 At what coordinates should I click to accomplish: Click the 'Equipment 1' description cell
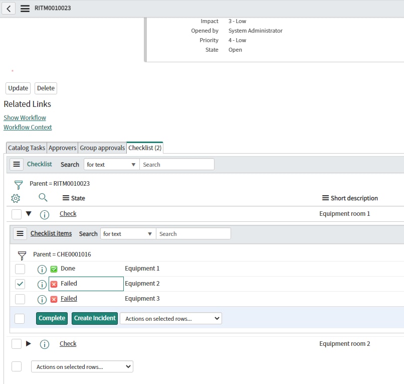(x=142, y=269)
